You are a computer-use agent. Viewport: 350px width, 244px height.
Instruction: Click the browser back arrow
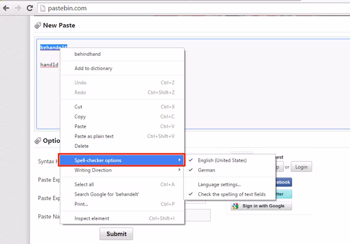coord(6,8)
